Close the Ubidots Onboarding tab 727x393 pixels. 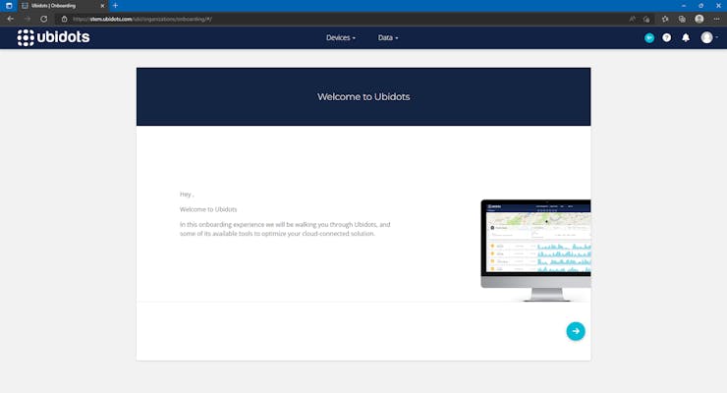pos(102,6)
